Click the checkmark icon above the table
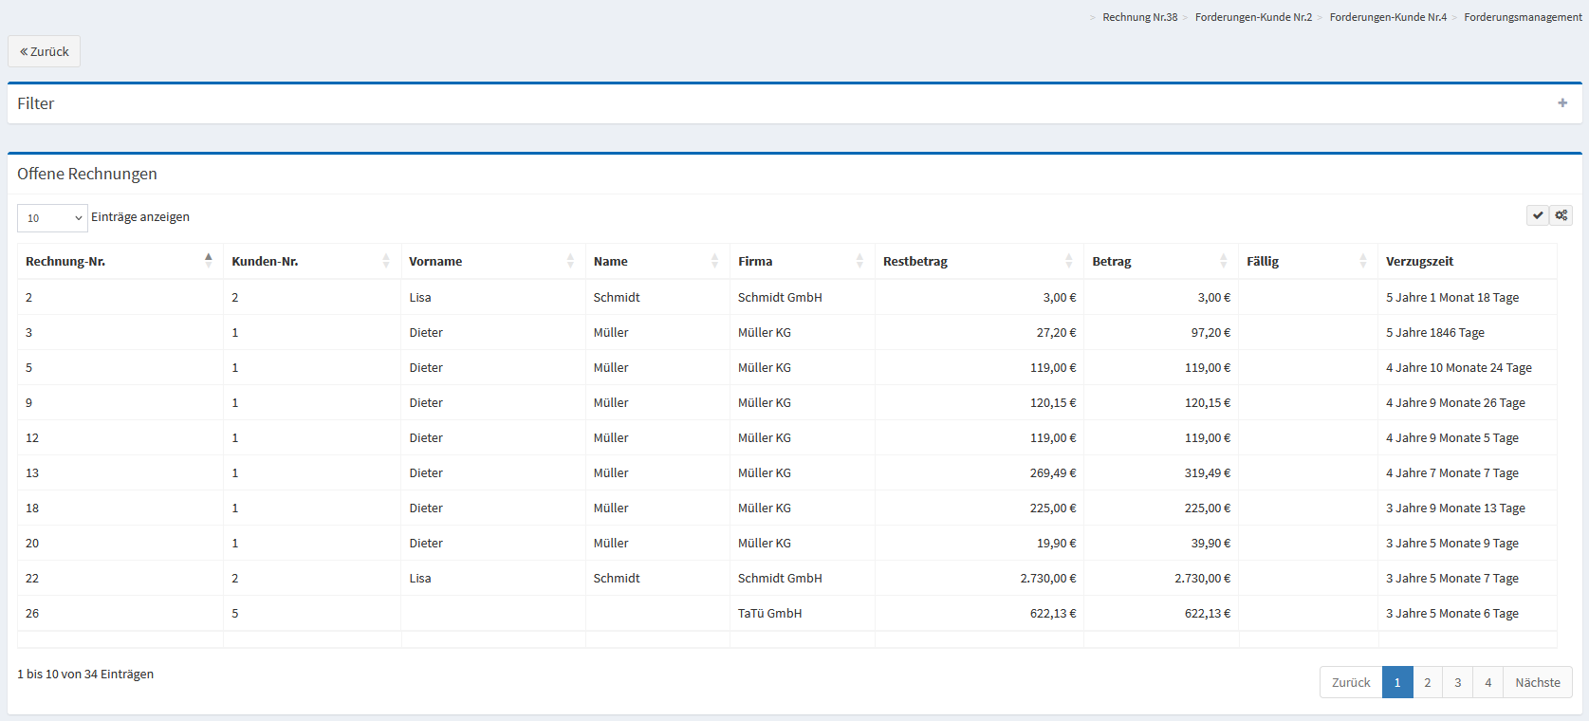Viewport: 1589px width, 721px height. click(1537, 215)
